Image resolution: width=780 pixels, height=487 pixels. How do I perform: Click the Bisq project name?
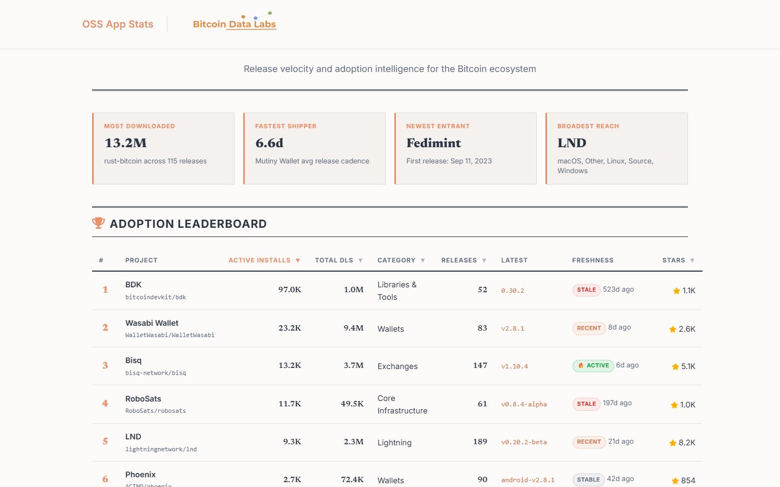pos(133,360)
